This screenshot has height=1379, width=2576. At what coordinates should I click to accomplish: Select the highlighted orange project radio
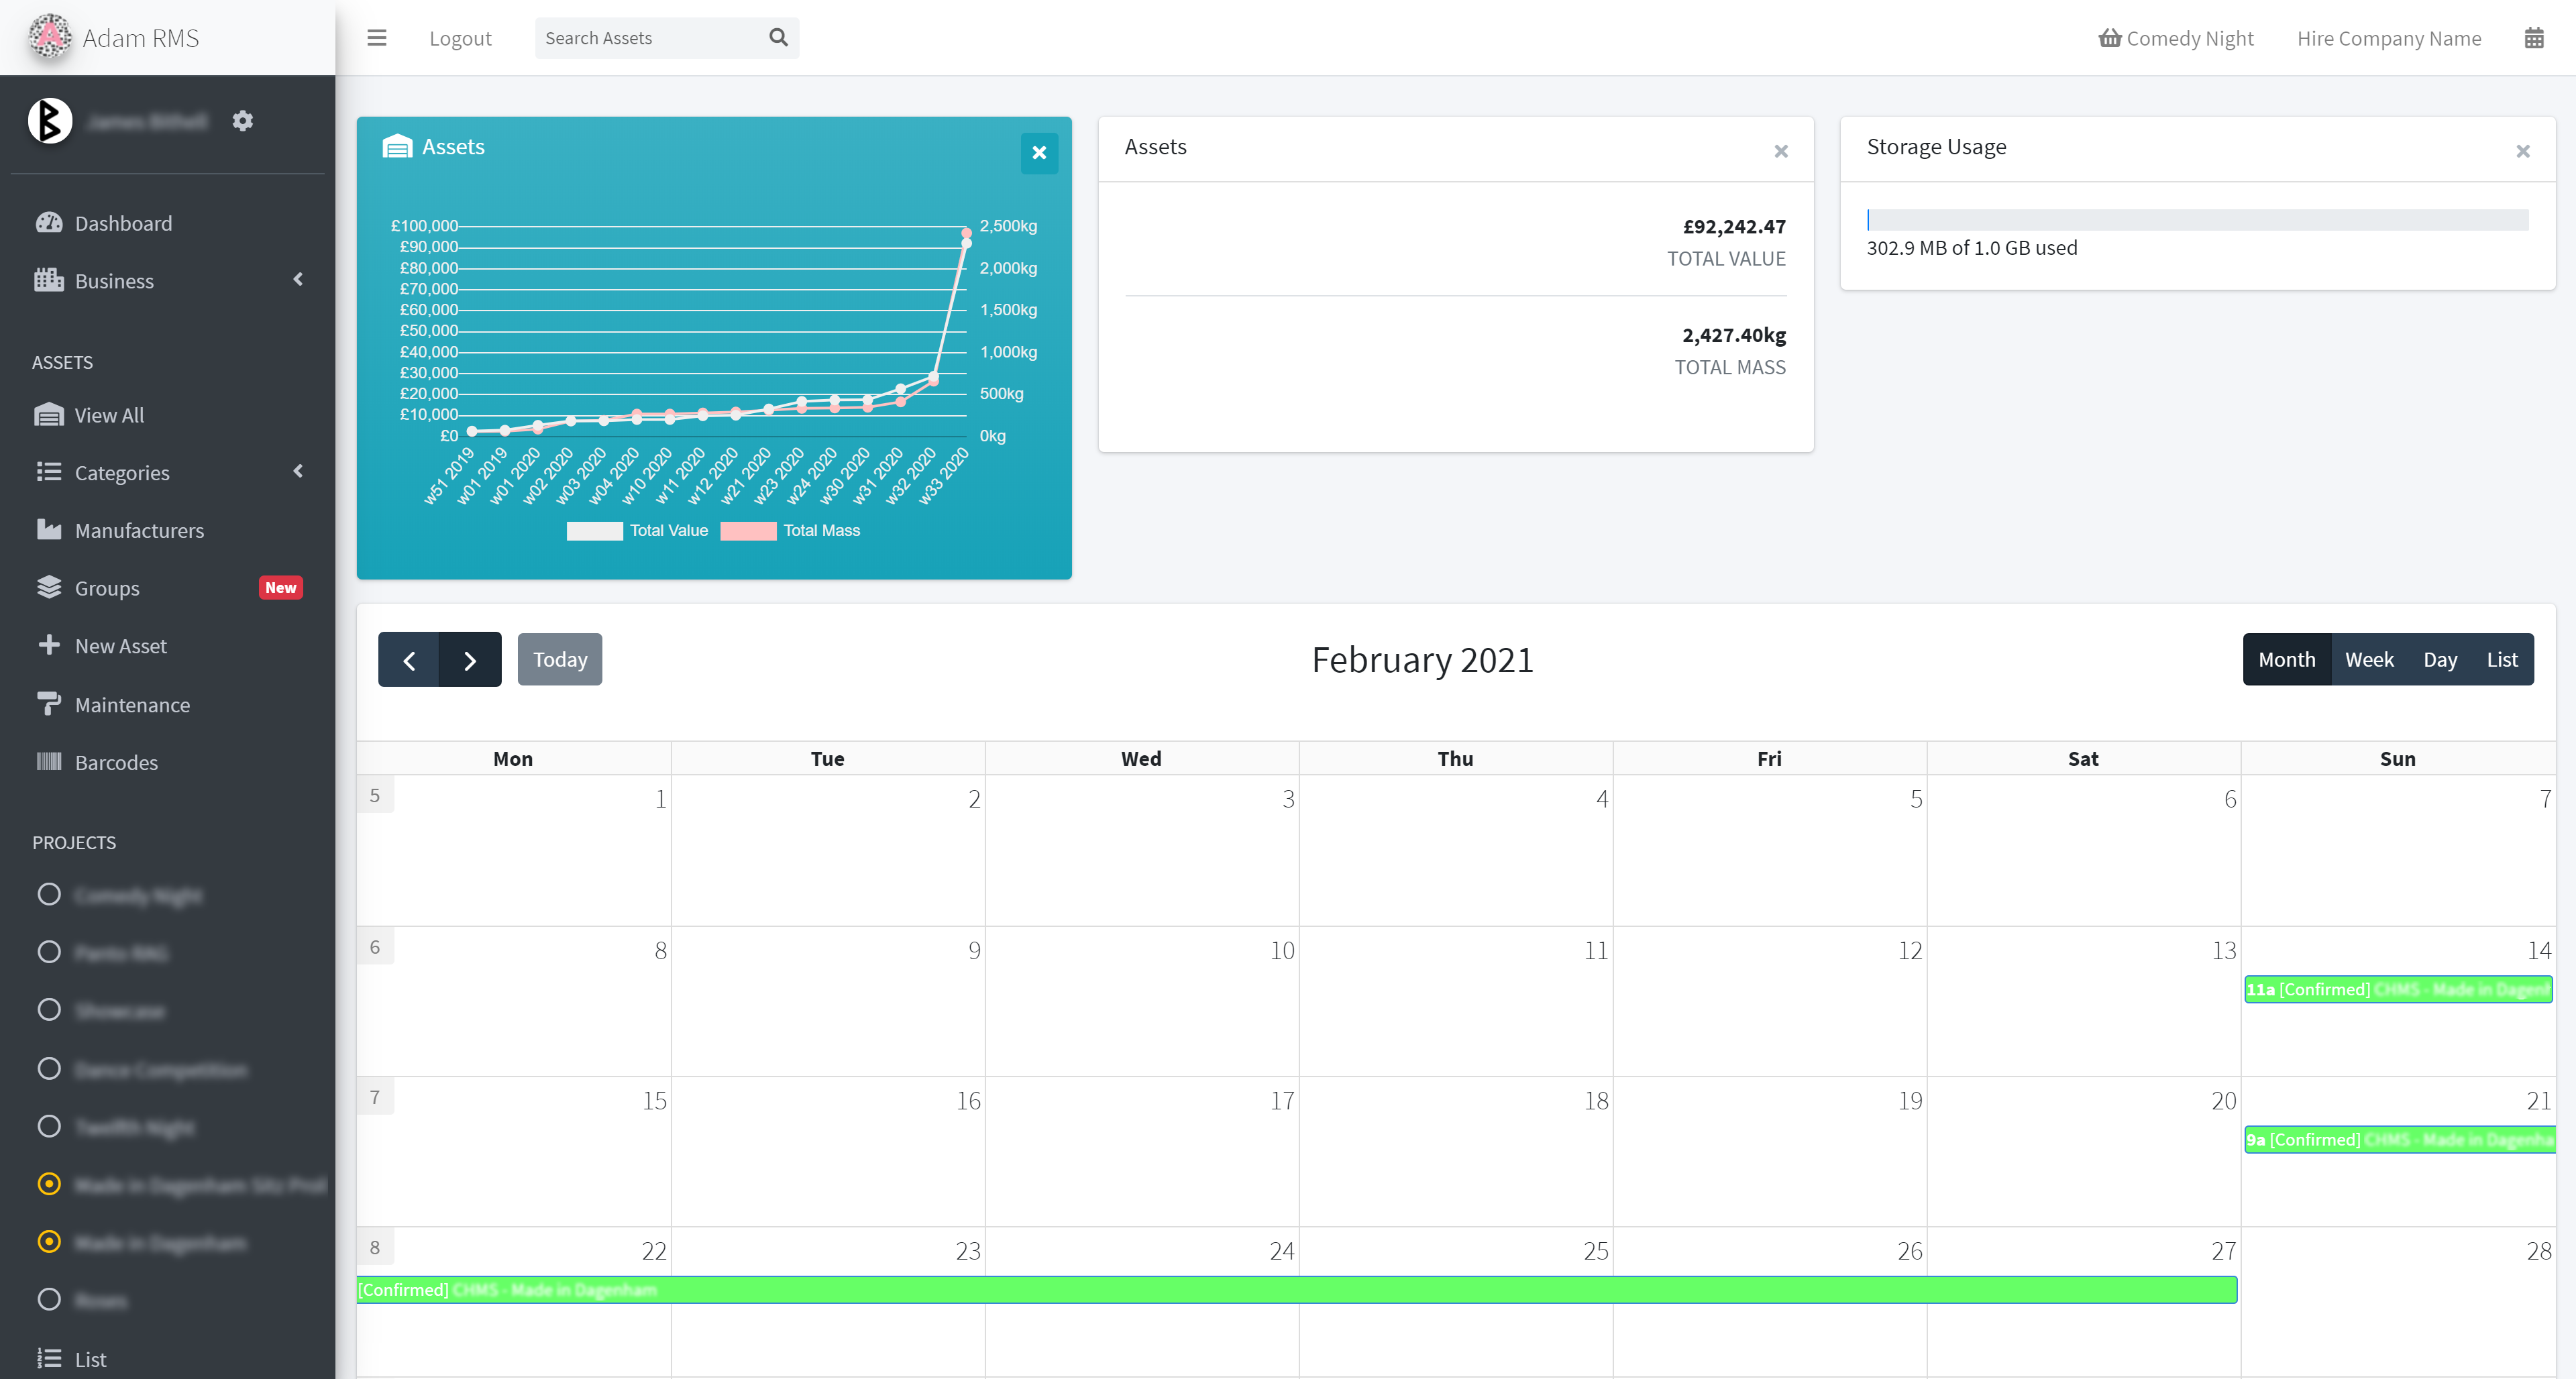tap(49, 1184)
